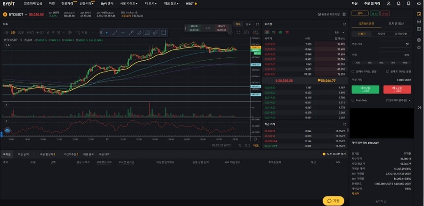The image size is (424, 206).
Task: Switch to the 심도 depth chart tab
Action: pos(248,24)
